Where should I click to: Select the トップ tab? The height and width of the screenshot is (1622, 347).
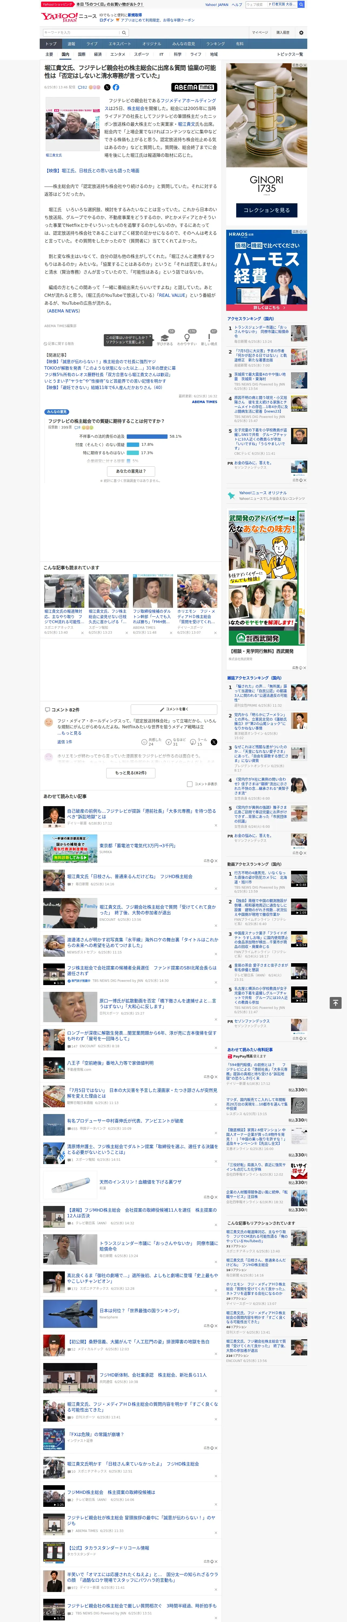click(51, 44)
